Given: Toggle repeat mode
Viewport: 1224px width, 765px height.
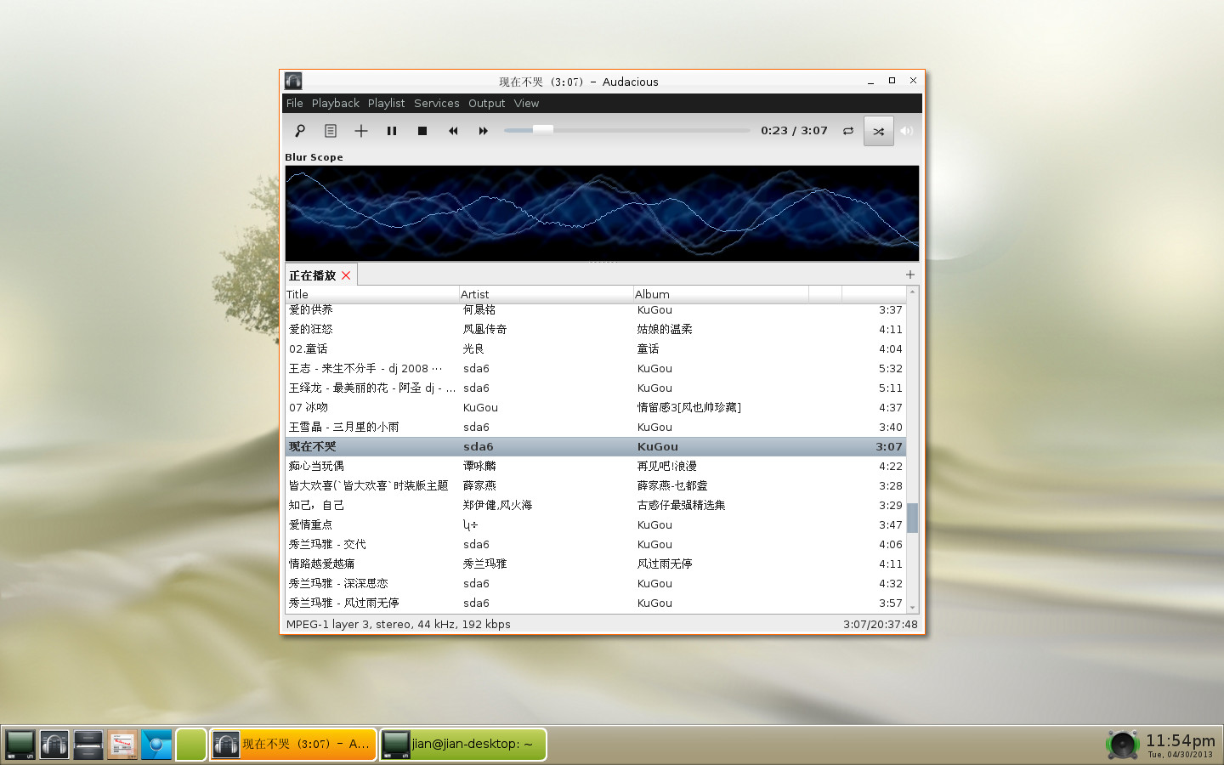Looking at the screenshot, I should 848,131.
